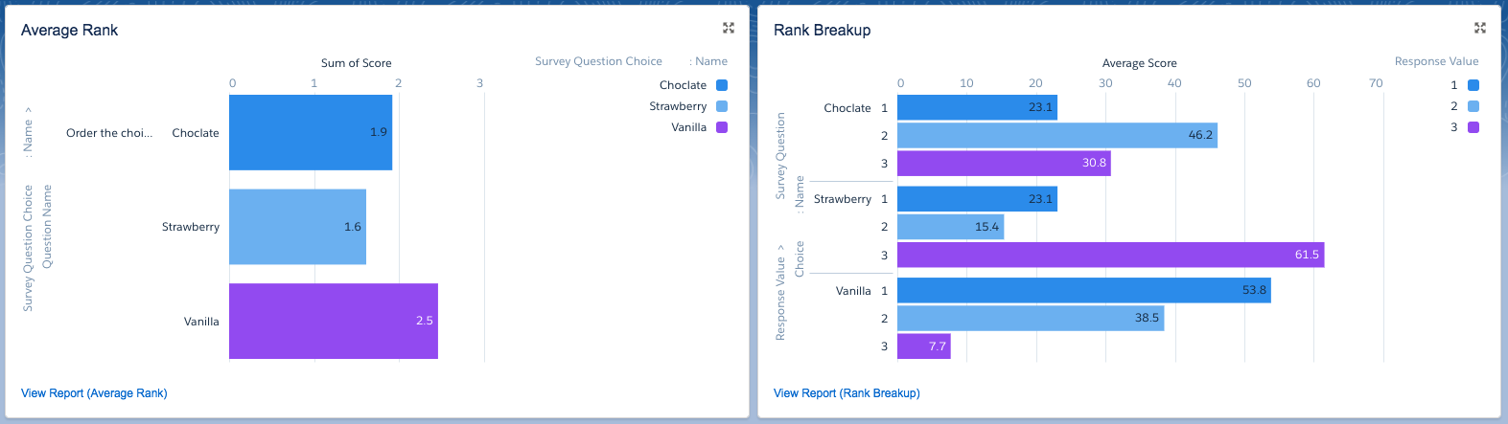
Task: Click the Sum of Score axis title
Action: 356,63
